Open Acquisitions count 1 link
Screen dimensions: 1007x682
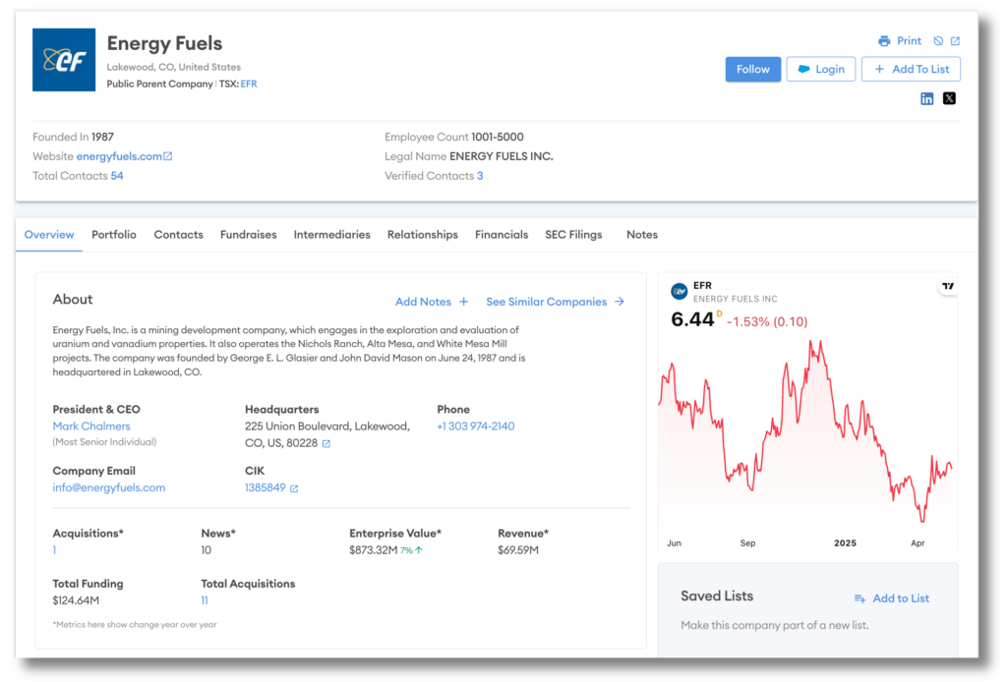[55, 550]
